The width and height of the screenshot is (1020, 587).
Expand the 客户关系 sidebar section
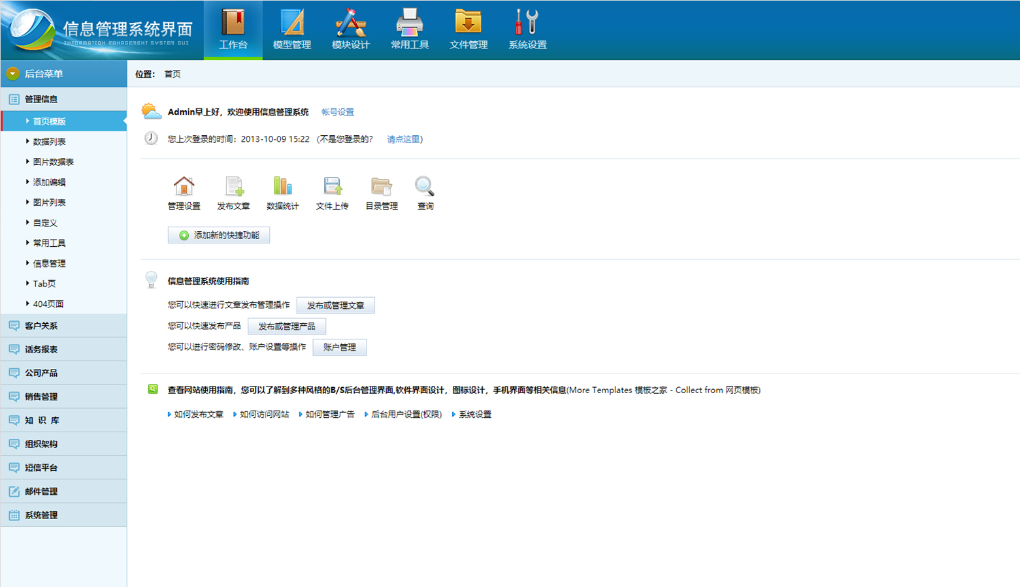pyautogui.click(x=41, y=326)
